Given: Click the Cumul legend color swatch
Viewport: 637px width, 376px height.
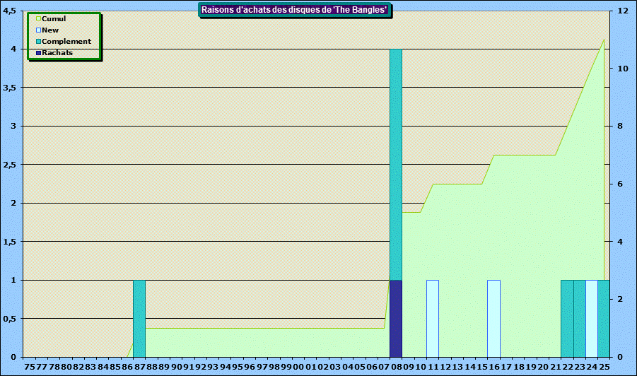Looking at the screenshot, I should coord(38,19).
